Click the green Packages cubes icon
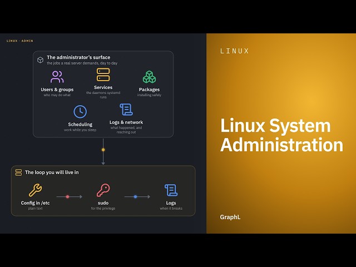The width and height of the screenshot is (356, 267). click(x=149, y=77)
